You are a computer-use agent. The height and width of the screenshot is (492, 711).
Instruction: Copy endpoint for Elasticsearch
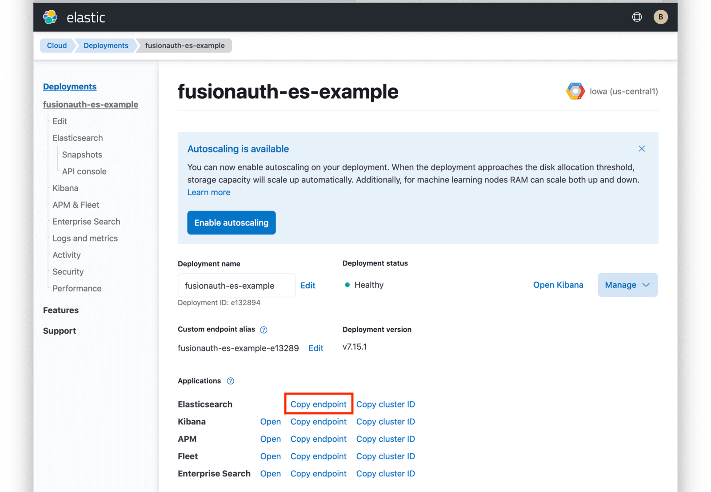319,404
